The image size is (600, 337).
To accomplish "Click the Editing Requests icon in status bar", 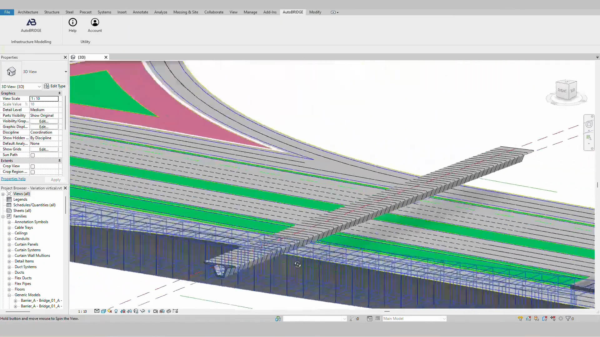I will click(352, 319).
